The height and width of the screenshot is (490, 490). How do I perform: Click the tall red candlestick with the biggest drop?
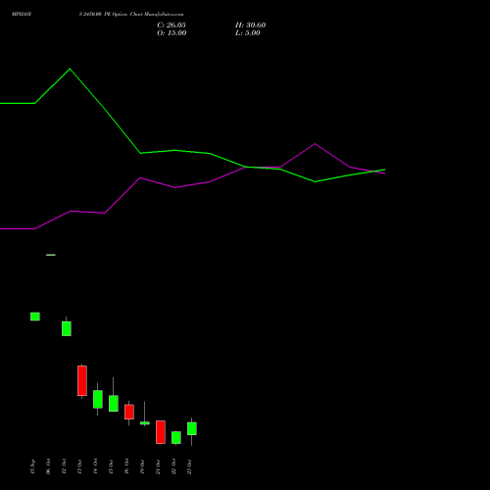click(82, 381)
